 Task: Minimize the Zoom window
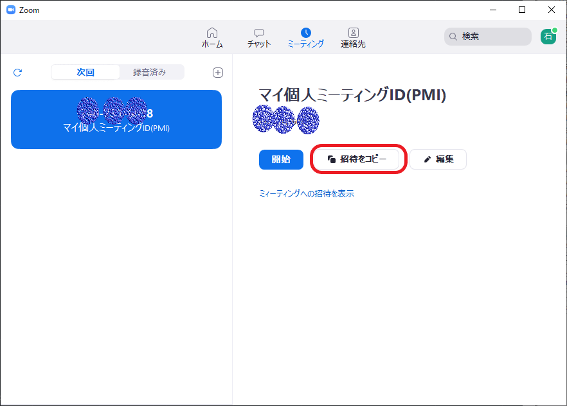pos(492,10)
